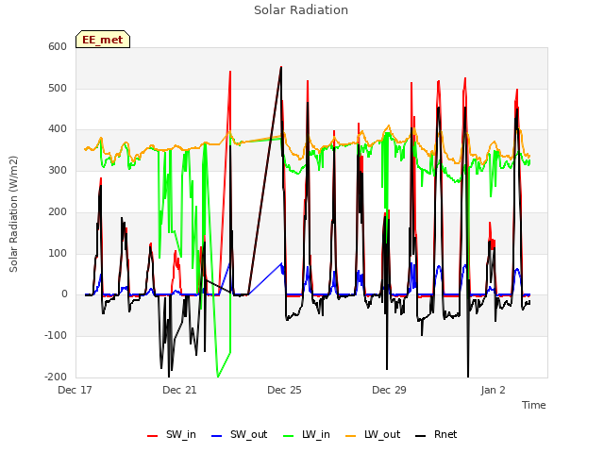Click the Dec 17 x-axis tick

[75, 390]
